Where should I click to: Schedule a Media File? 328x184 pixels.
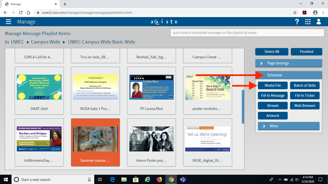click(x=272, y=85)
